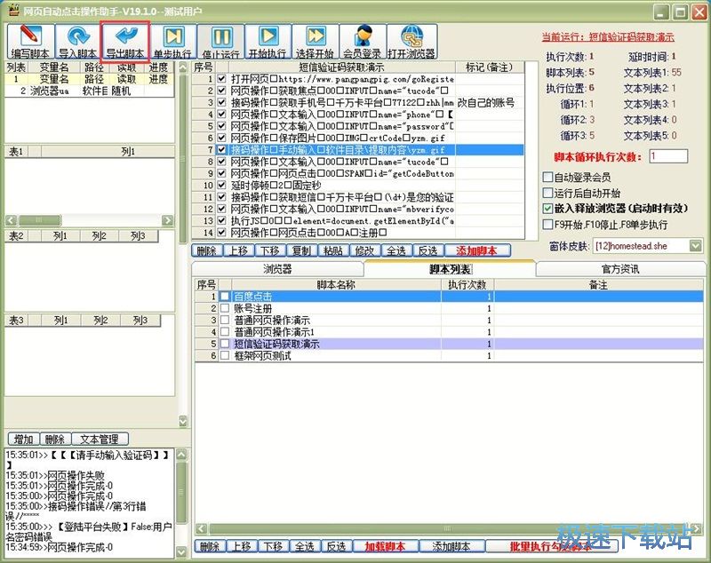
Task: Click 删除 button under script steps
Action: coord(207,250)
